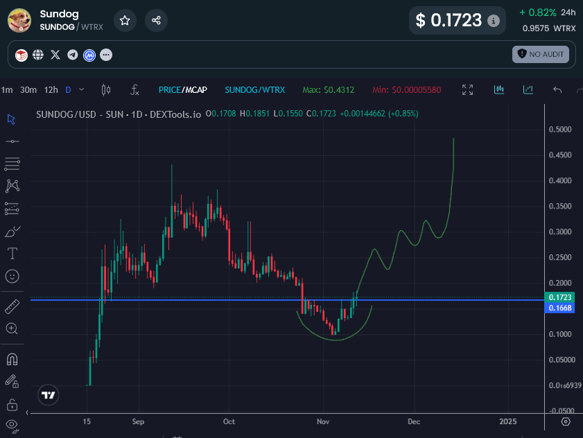Select the 30m timeframe
Screen dimensions: 583x438
(x=28, y=90)
